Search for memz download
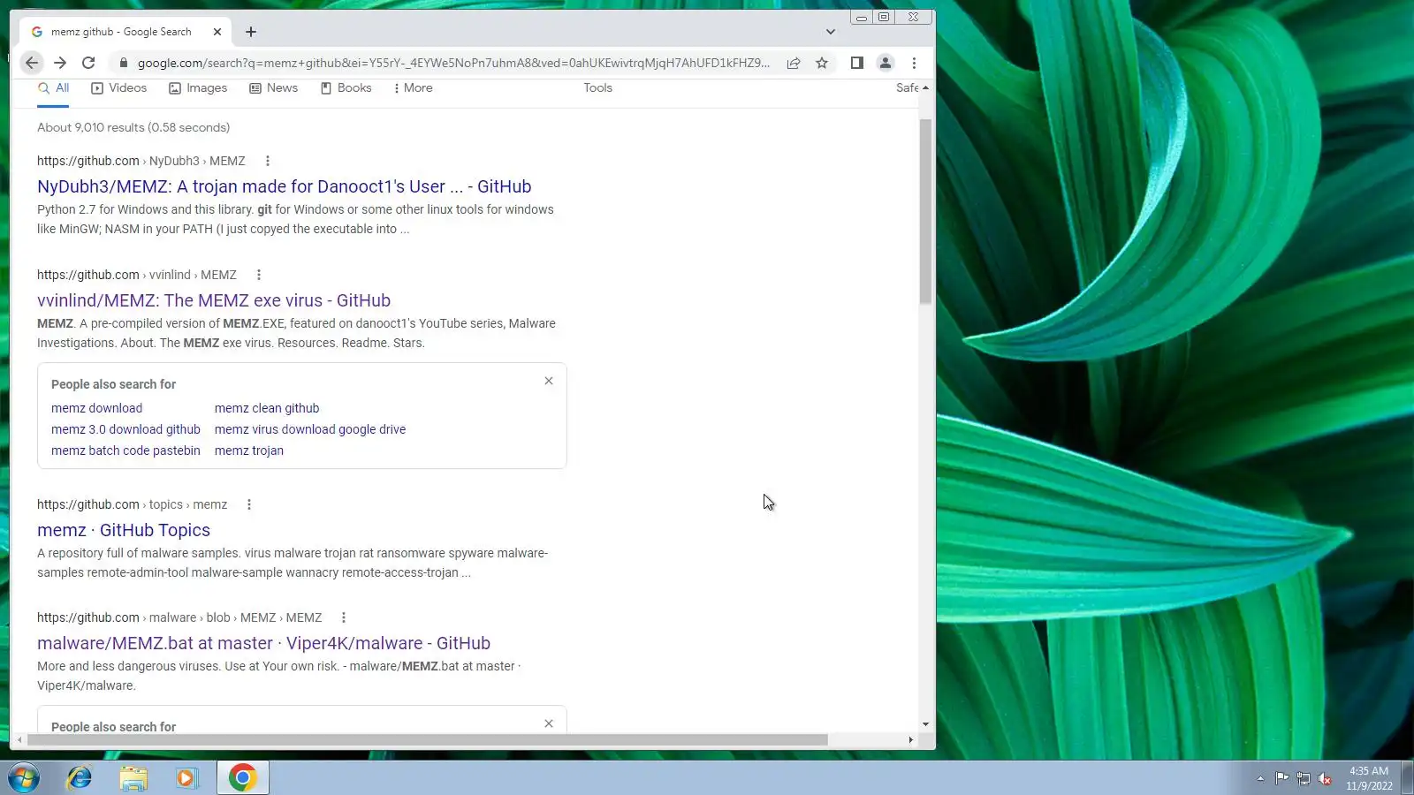Viewport: 1414px width, 795px height. click(96, 408)
